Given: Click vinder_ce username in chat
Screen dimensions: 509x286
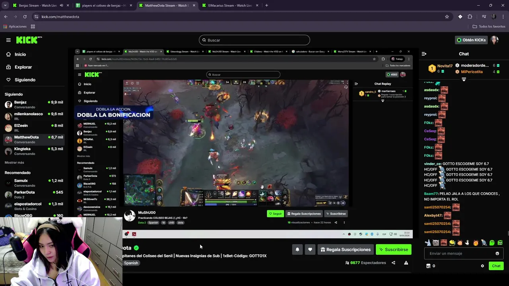Looking at the screenshot, I should pos(433,164).
